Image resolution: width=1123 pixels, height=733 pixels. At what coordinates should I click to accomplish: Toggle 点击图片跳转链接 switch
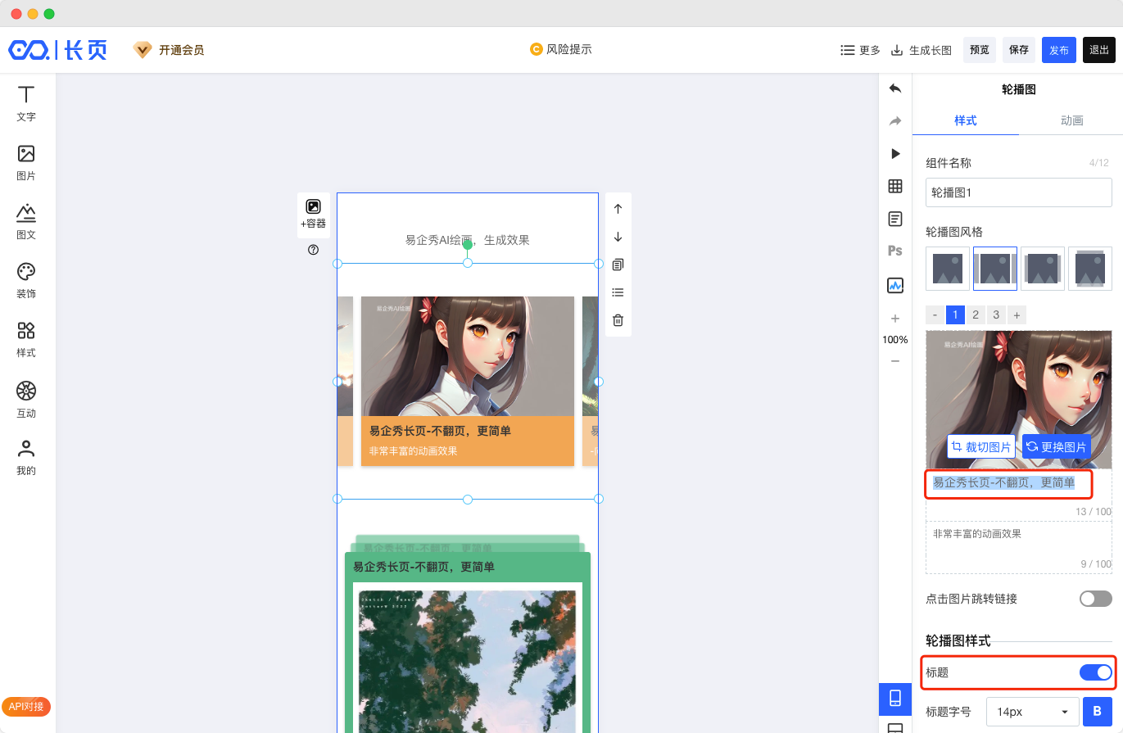point(1095,599)
